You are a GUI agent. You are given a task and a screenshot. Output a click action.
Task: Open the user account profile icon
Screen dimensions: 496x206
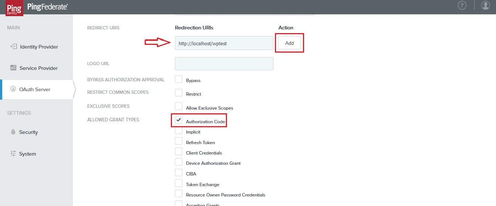(485, 5)
